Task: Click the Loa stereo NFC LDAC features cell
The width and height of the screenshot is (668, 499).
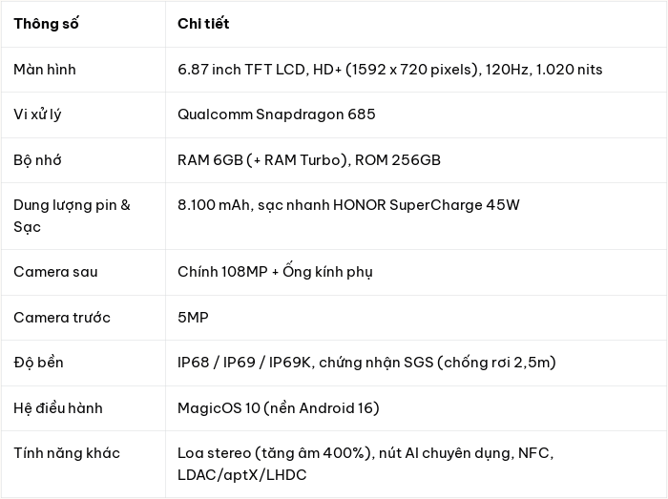Action: [365, 464]
